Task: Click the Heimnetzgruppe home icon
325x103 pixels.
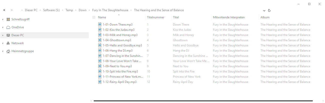Action: (8, 51)
